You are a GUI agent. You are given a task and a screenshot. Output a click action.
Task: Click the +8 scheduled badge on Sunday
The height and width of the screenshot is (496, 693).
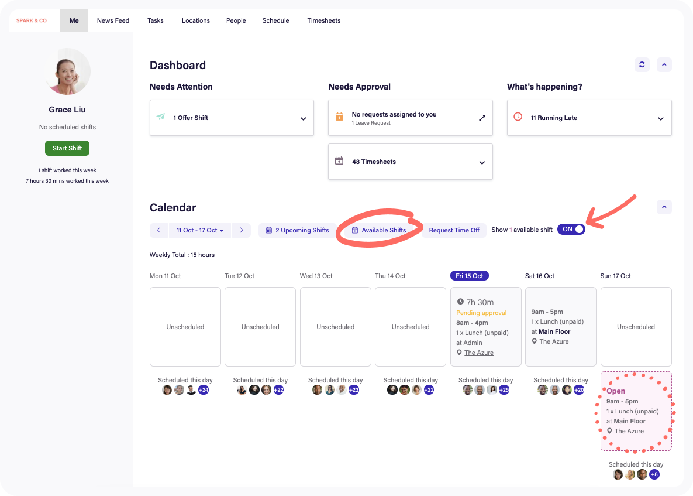click(654, 474)
